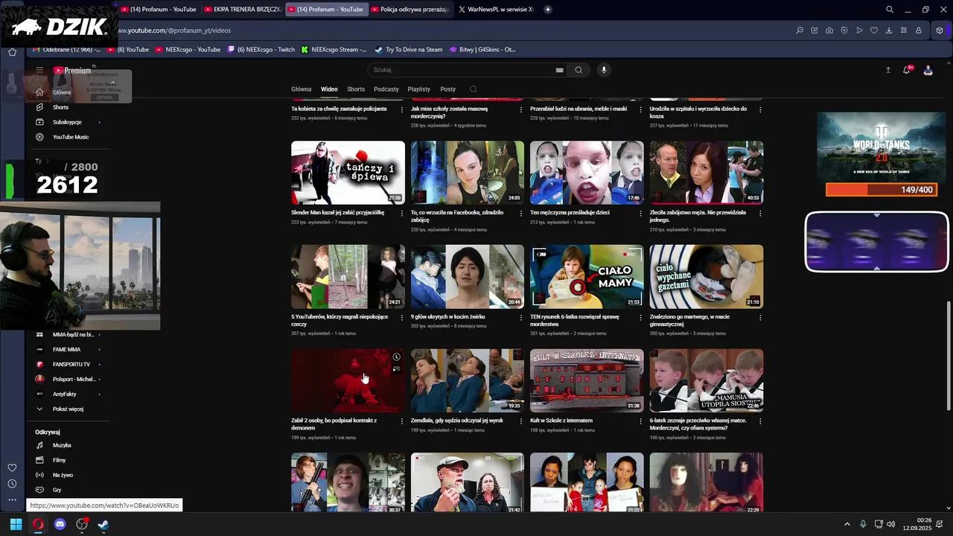Open Opera extensions cube icon
Screen dimensions: 953x536
tap(940, 31)
